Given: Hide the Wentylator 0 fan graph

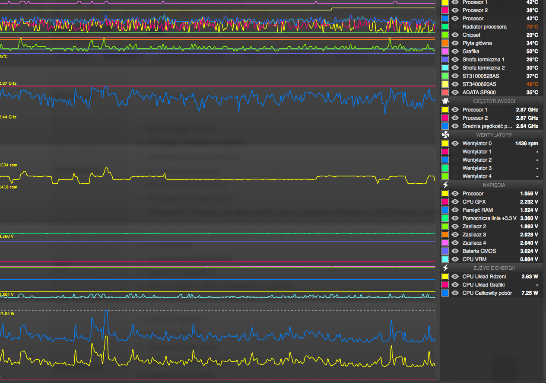Looking at the screenshot, I should 455,144.
